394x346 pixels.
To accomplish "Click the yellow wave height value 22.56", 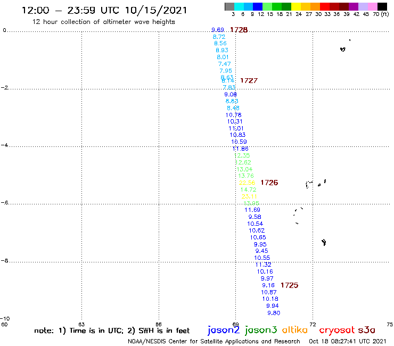I will pyautogui.click(x=247, y=183).
